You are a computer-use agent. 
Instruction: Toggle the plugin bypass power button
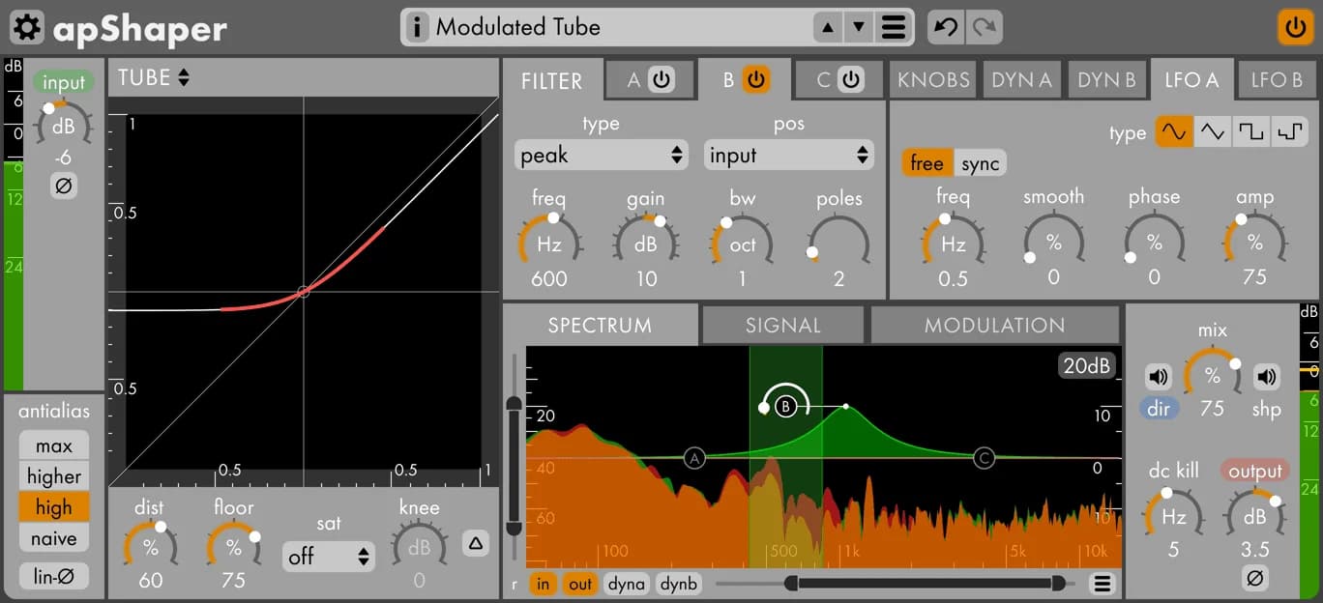1294,27
